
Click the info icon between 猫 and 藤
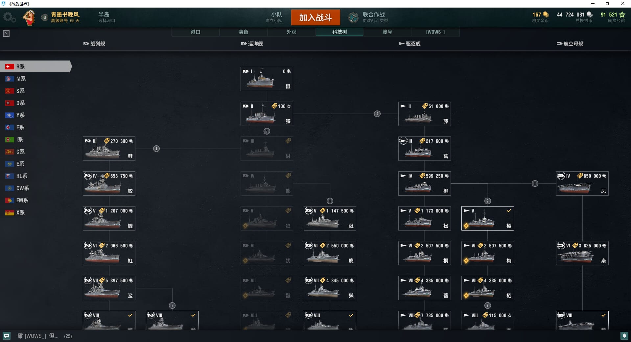[377, 114]
